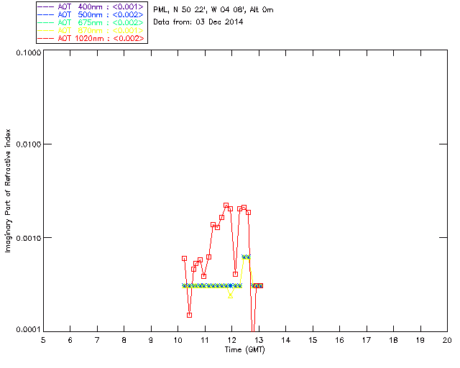Click the x-axis label 13
Viewport: 460px width, 368px height.
[x=259, y=340]
